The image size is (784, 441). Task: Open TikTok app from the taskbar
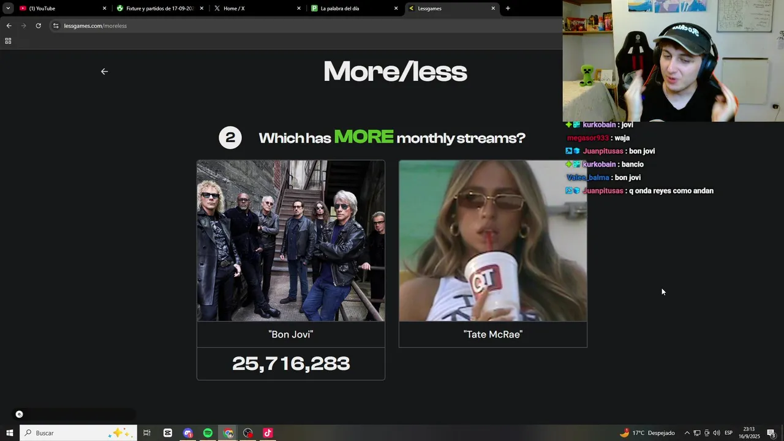[x=268, y=433]
